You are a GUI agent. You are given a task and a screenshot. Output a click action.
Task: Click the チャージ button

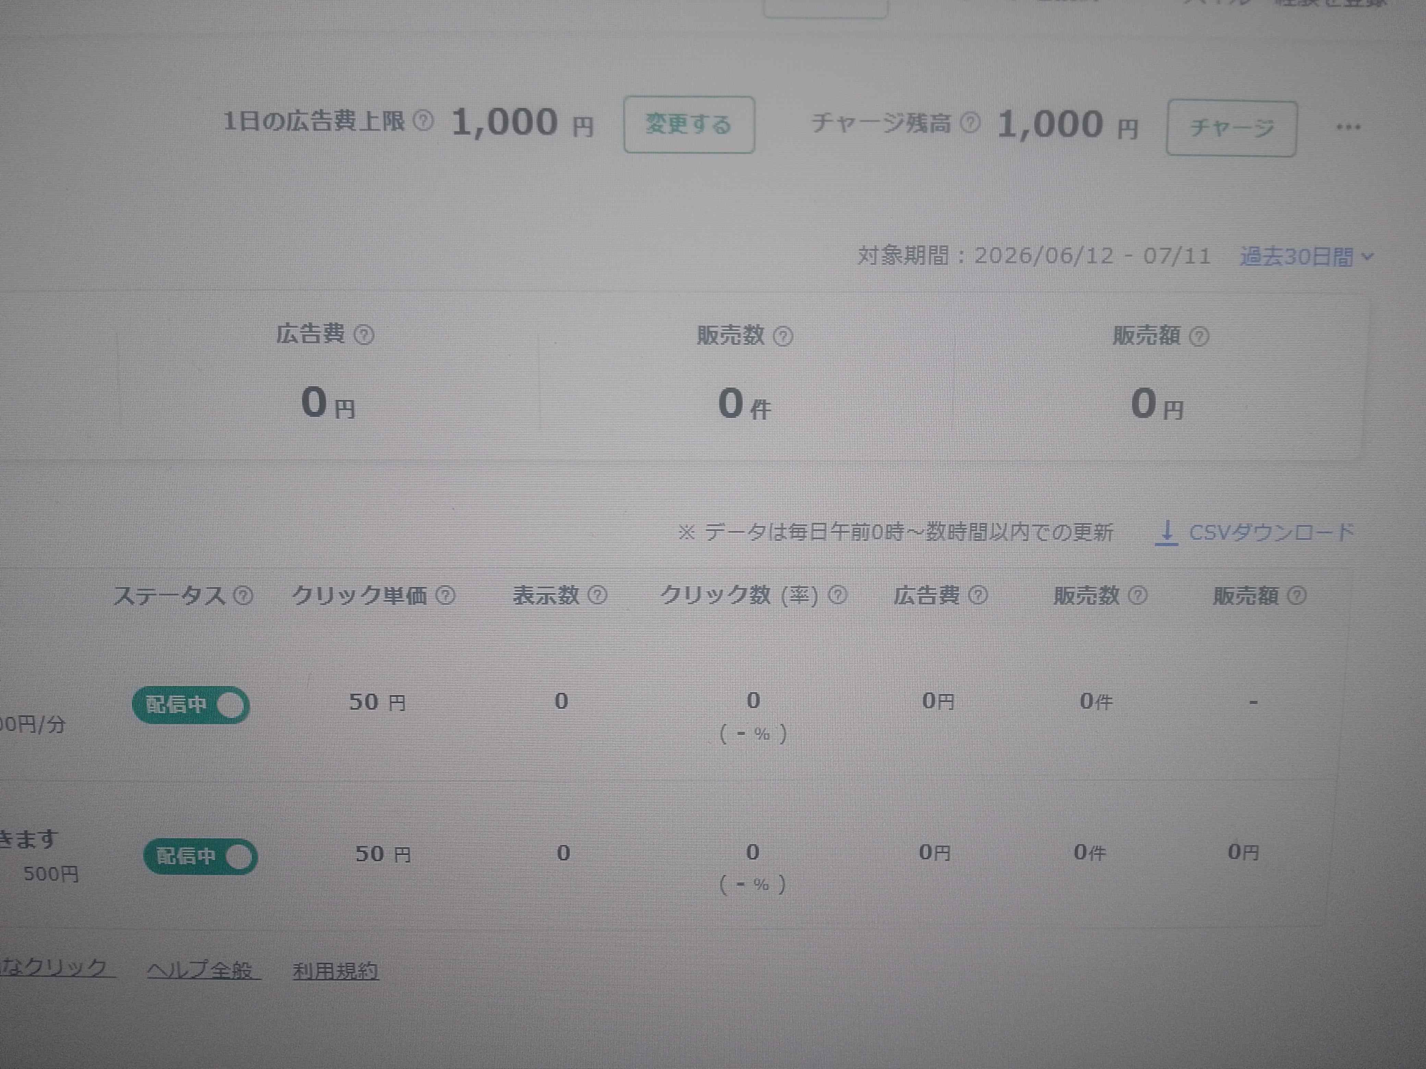pyautogui.click(x=1231, y=128)
